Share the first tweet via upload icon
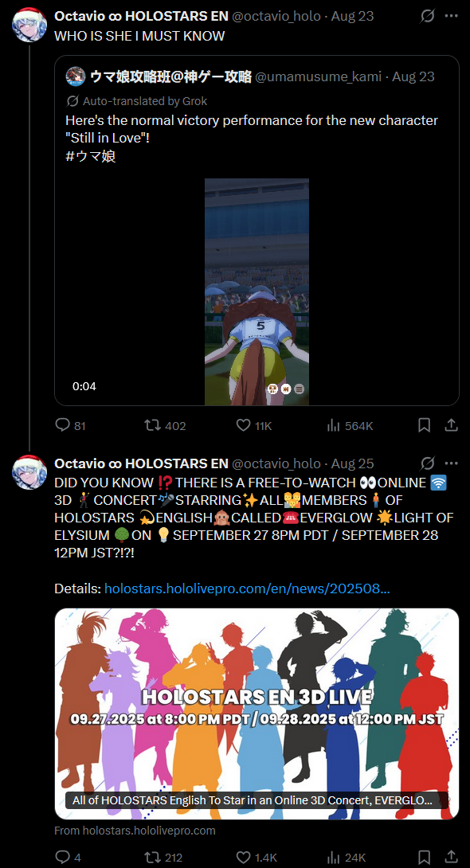This screenshot has height=868, width=470. pos(451,425)
